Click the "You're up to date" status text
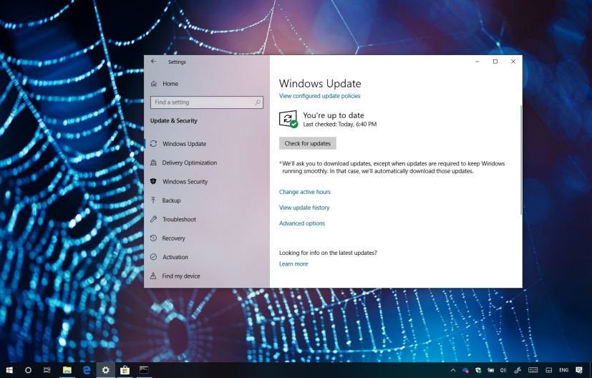 [334, 115]
